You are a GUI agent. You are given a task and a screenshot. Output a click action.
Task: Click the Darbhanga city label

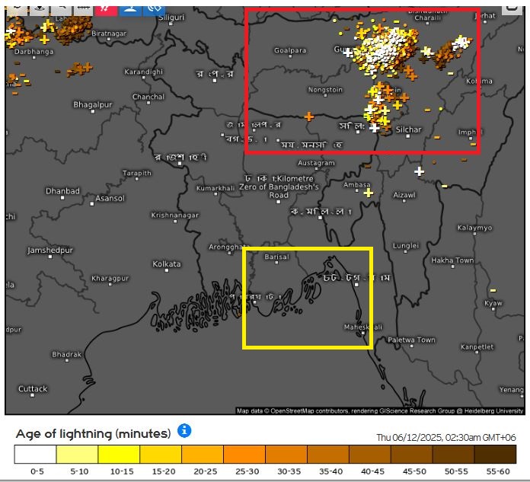click(x=34, y=52)
